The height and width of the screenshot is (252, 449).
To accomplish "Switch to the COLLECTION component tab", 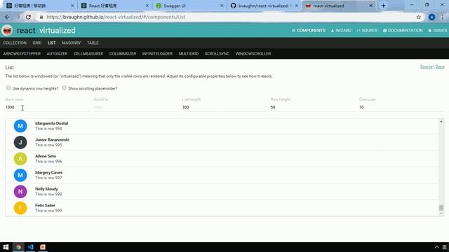I will coord(15,43).
